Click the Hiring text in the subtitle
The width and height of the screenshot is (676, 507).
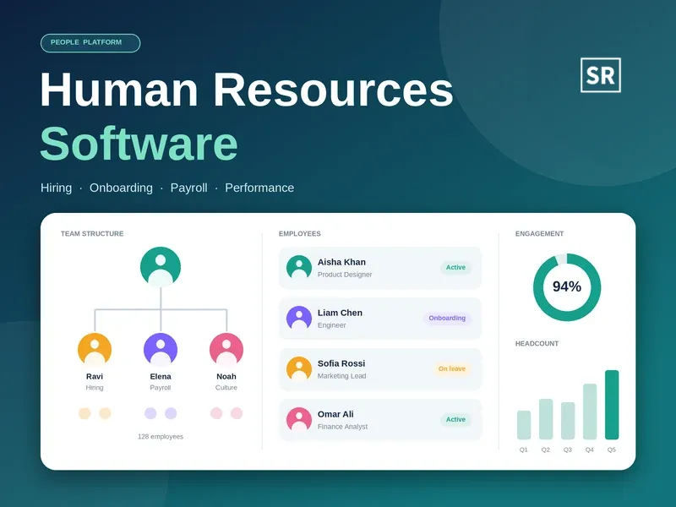(x=56, y=188)
